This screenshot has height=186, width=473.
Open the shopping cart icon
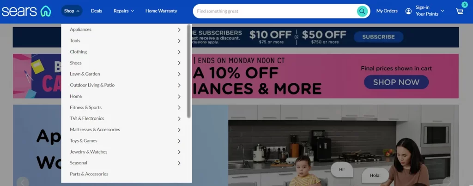[460, 12]
